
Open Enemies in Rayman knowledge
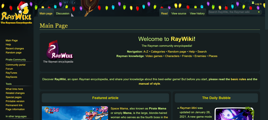[x=200, y=56]
